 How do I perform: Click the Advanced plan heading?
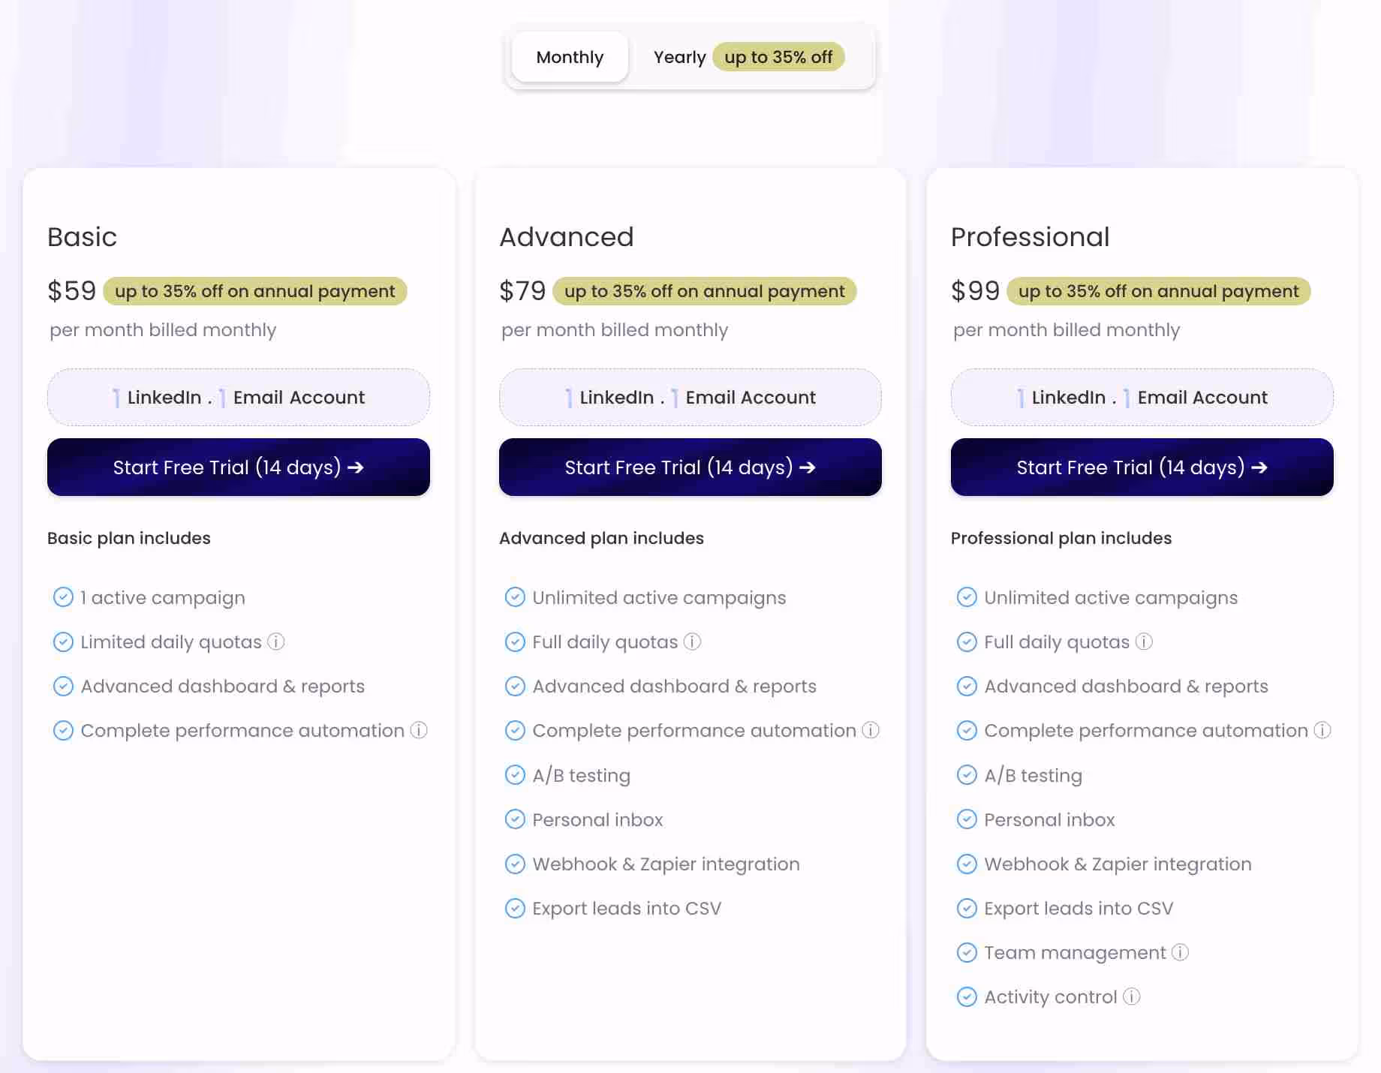point(567,236)
